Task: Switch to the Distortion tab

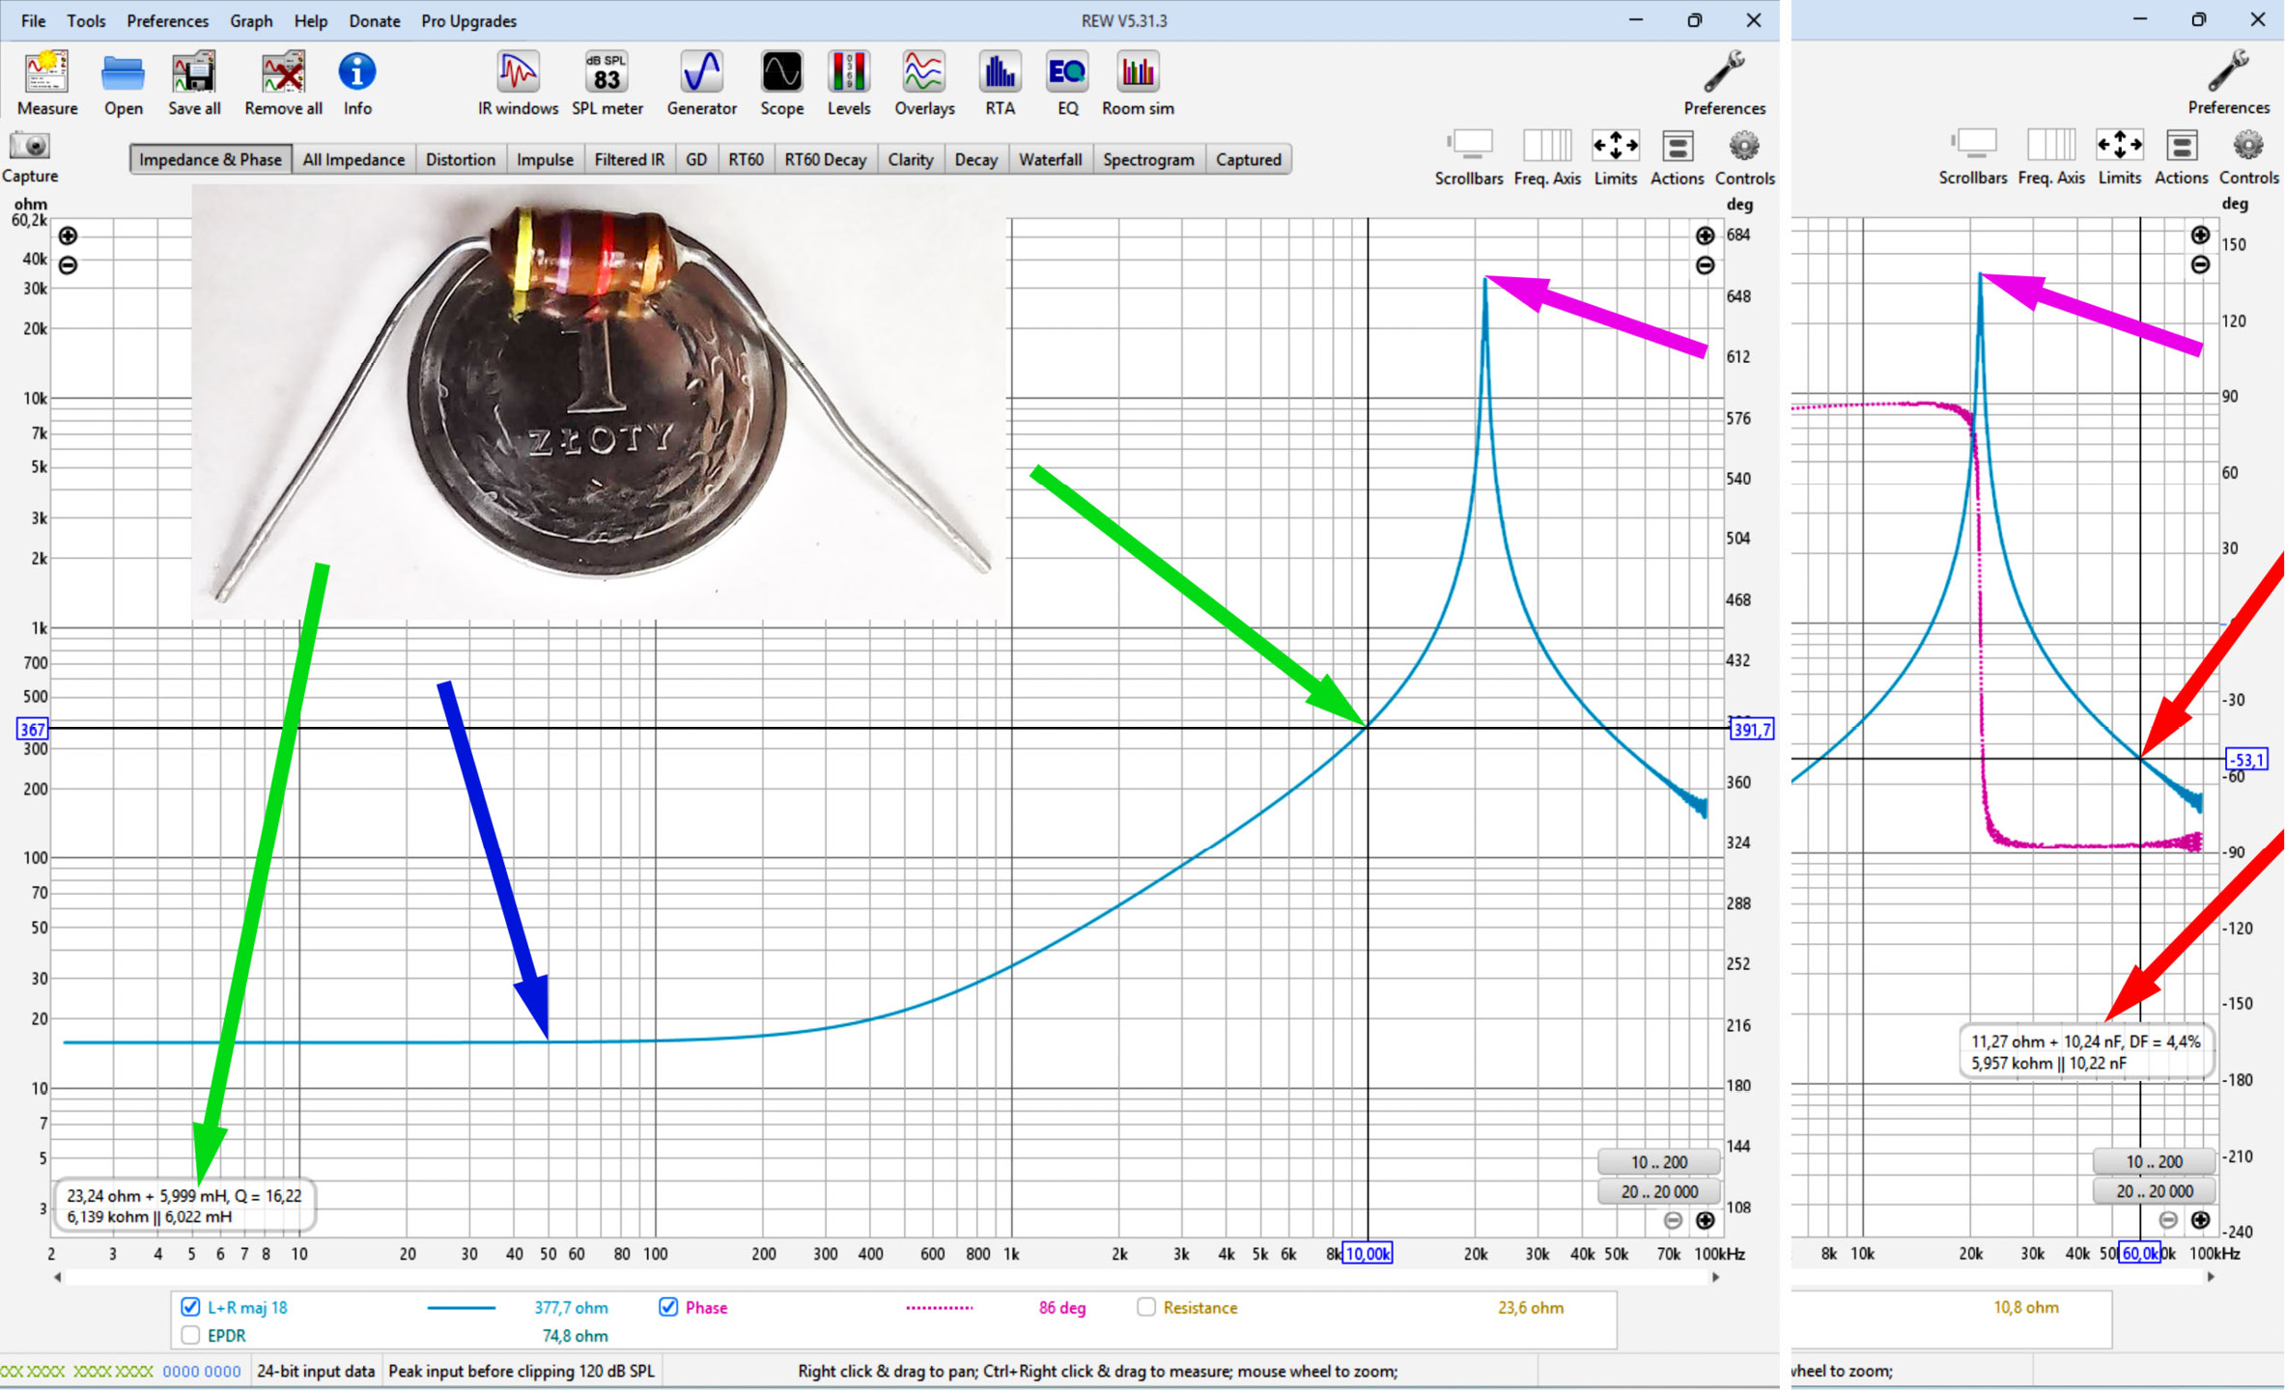Action: coord(460,159)
